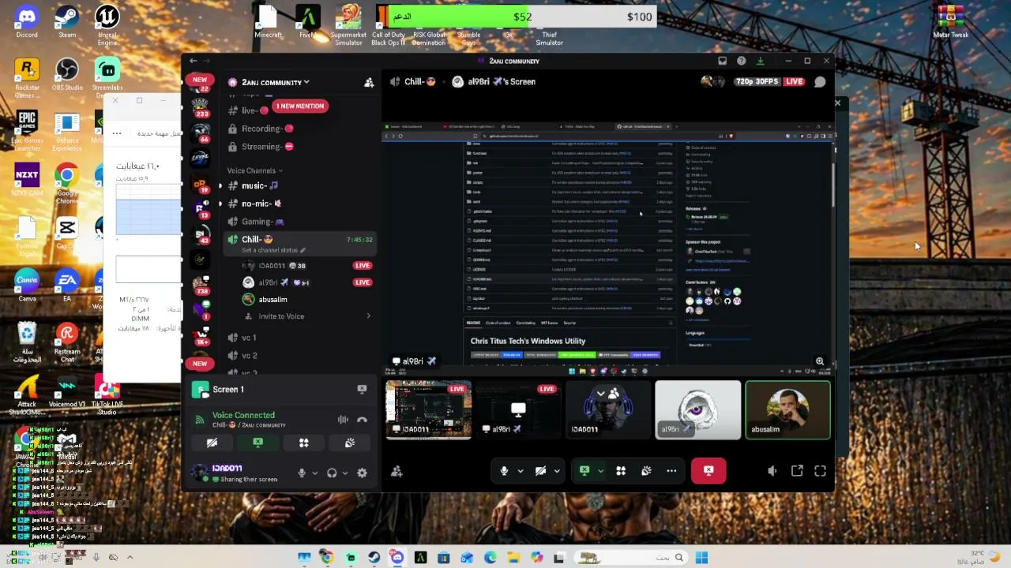This screenshot has height=568, width=1011.
Task: Open Canva desktop shortcut
Action: point(27,286)
